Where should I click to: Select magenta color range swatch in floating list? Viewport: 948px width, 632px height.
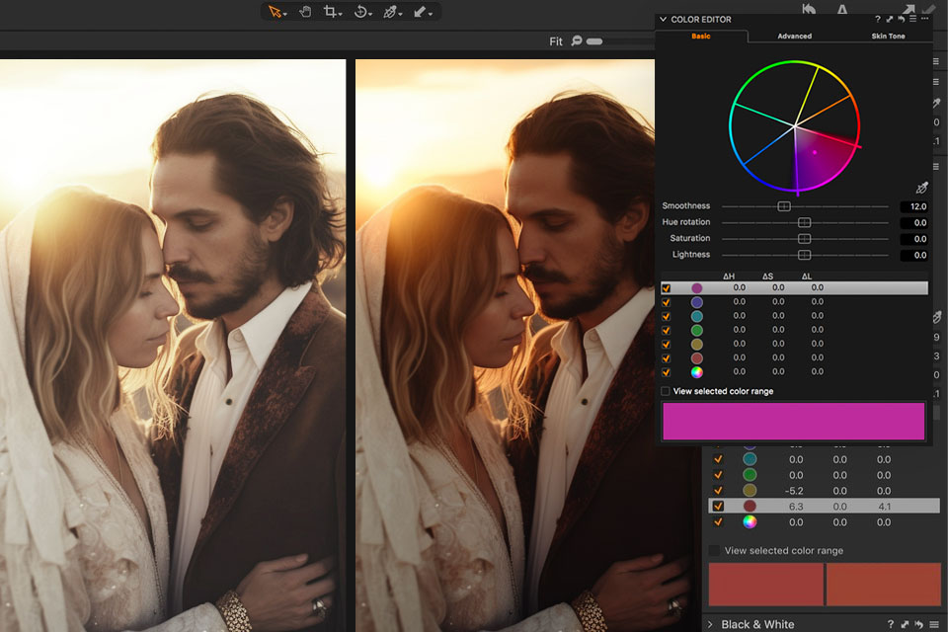(696, 288)
